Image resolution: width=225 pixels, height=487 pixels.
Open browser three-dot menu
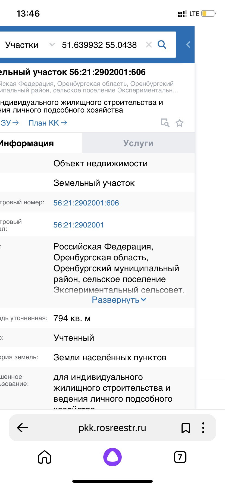[x=203, y=428]
